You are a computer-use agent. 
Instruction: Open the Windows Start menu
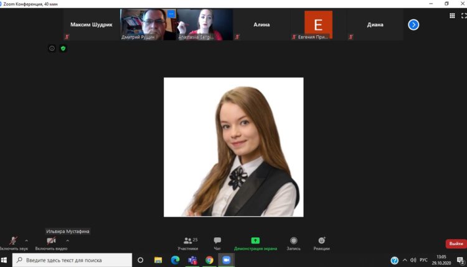tap(4, 260)
